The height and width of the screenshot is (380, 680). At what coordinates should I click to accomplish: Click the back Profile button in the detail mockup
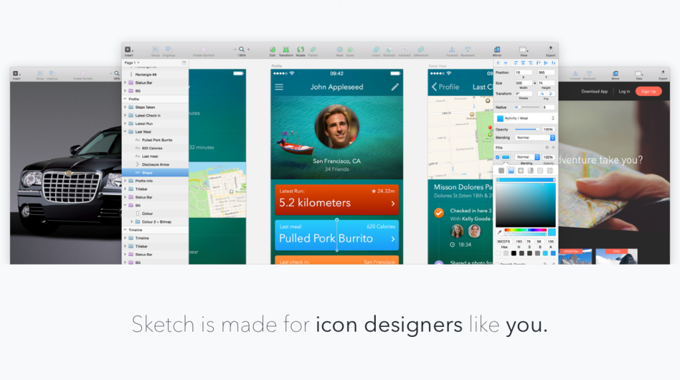coord(445,87)
